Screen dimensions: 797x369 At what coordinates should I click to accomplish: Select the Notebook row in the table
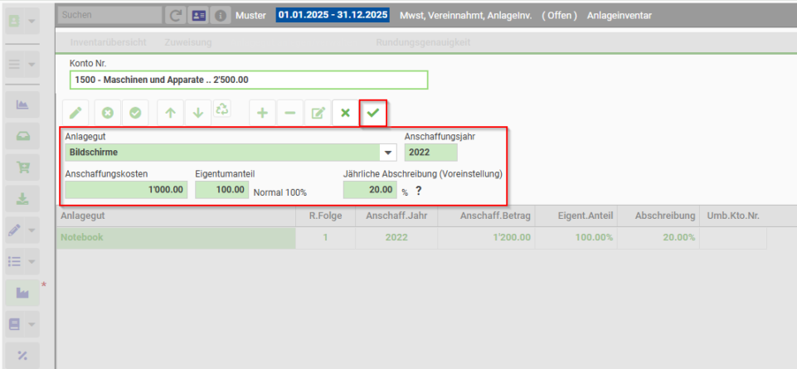pos(411,238)
